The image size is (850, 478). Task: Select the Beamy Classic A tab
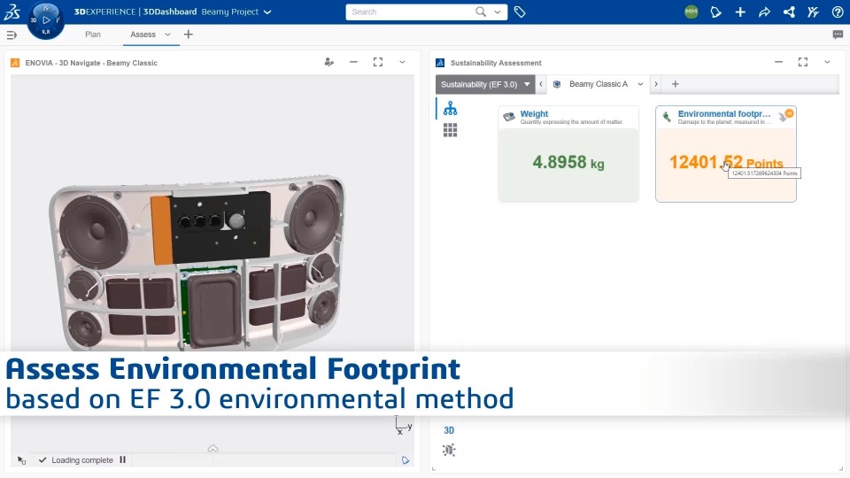(x=598, y=84)
